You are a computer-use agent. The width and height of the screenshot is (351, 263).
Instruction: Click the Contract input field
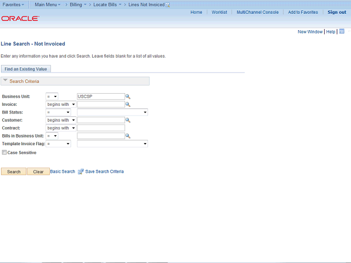tap(101, 128)
